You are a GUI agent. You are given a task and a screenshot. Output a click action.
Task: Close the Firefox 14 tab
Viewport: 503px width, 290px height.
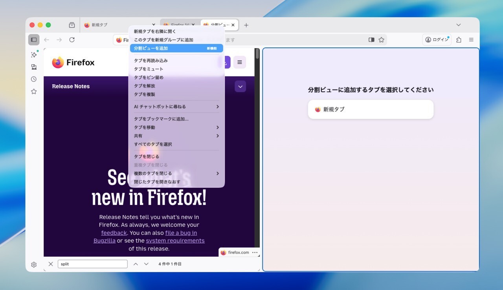click(193, 25)
